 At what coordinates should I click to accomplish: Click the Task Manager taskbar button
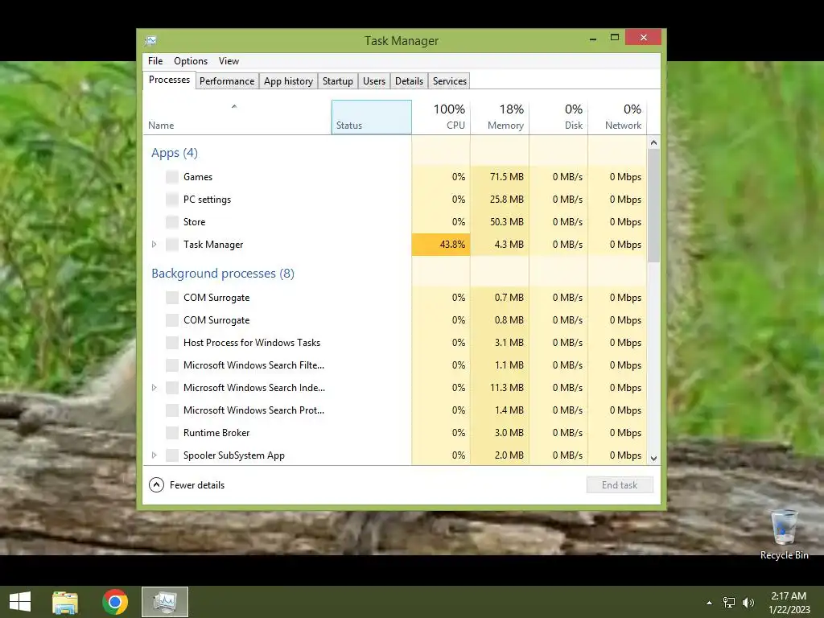coord(164,602)
